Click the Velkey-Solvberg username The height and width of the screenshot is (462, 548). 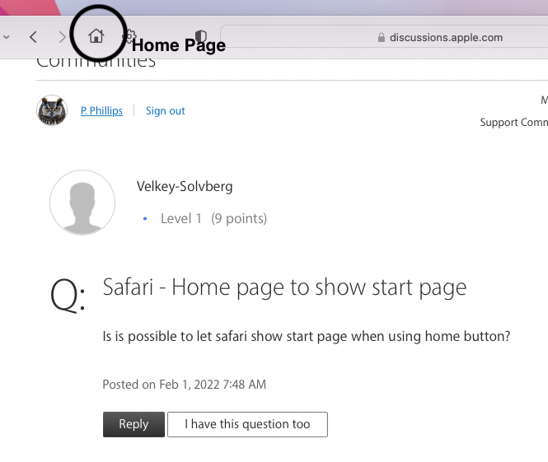click(185, 186)
